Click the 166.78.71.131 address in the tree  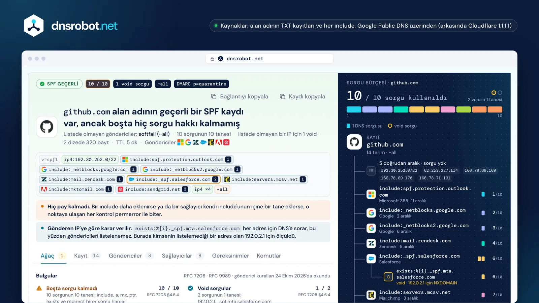coord(435,178)
